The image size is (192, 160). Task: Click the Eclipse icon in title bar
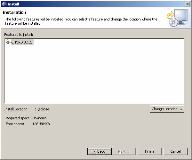click(x=4, y=4)
